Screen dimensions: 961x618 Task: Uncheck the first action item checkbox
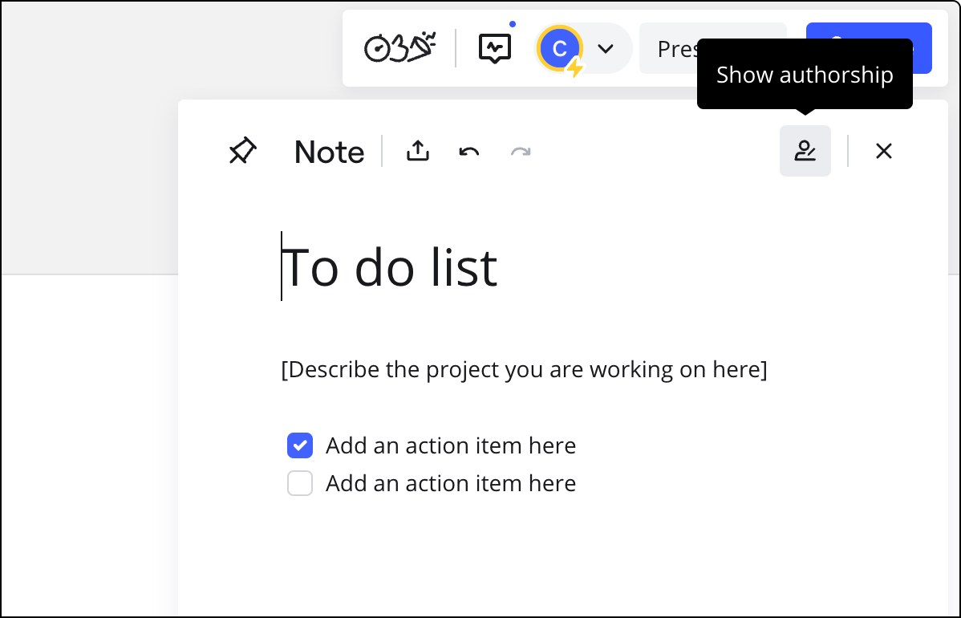(x=300, y=445)
